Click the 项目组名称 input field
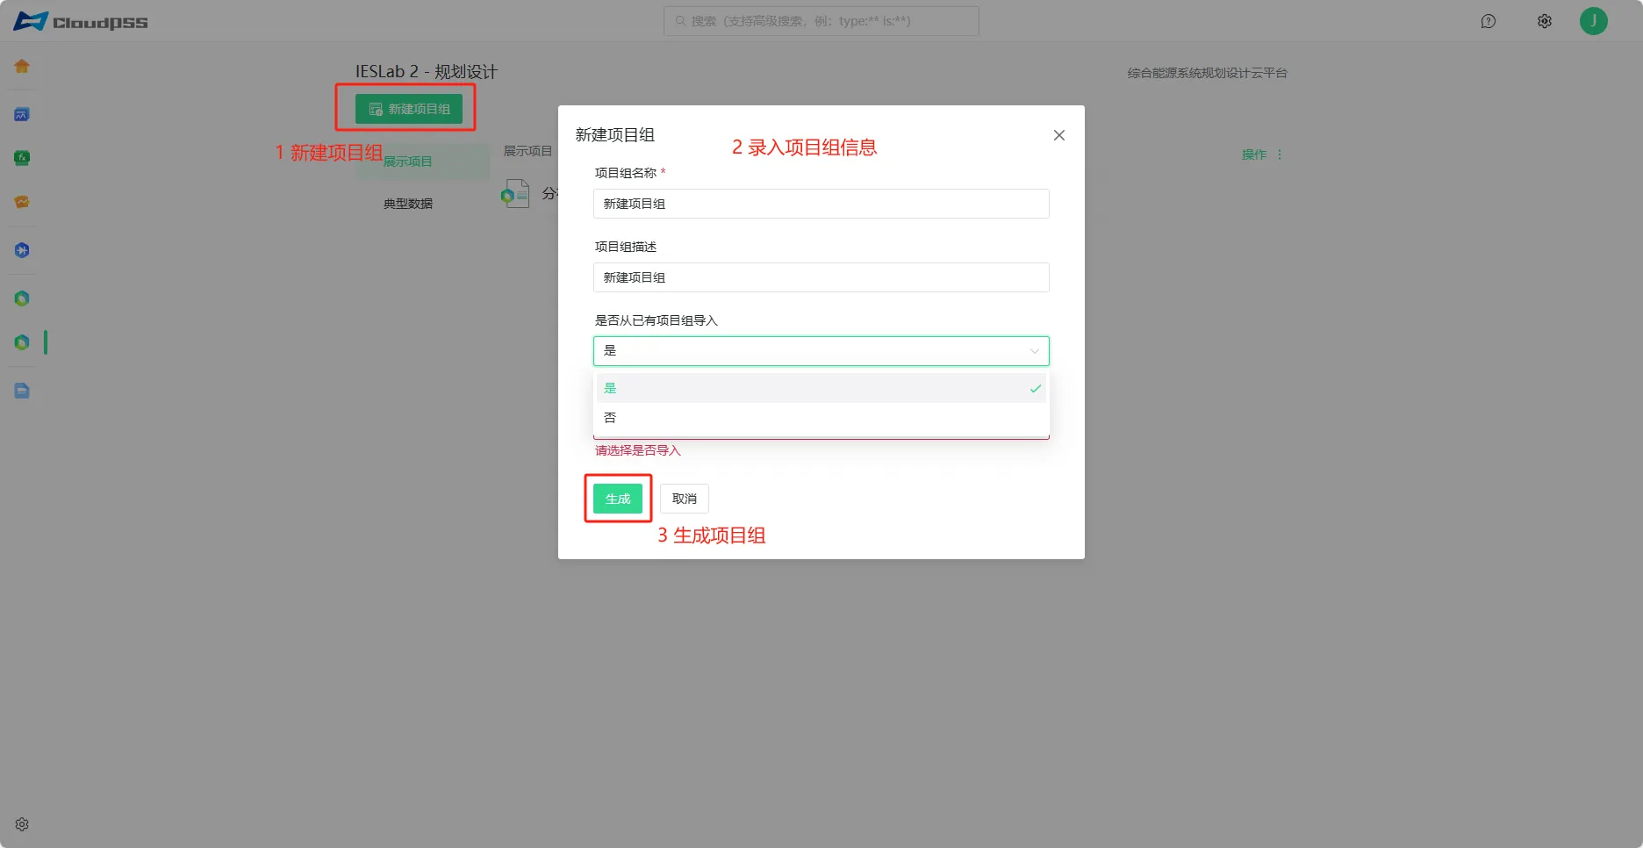This screenshot has height=848, width=1643. [x=821, y=204]
